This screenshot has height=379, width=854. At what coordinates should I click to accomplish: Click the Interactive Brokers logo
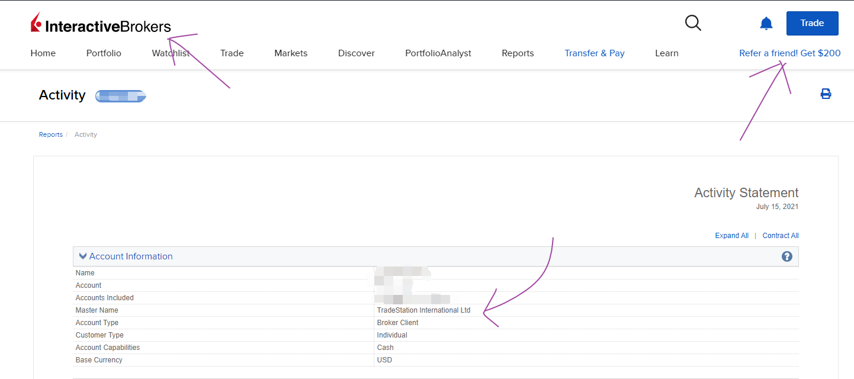pos(101,24)
